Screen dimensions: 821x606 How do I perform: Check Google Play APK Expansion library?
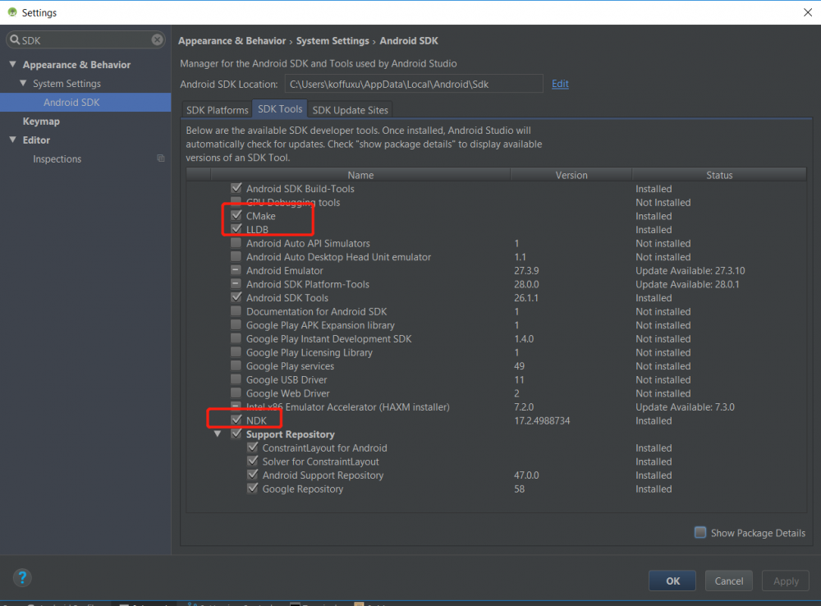pos(236,324)
